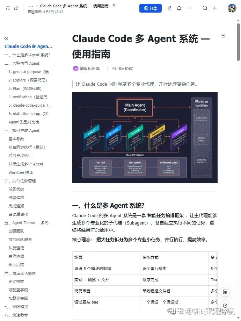Select outline title Claude Code 多 Agen...
241x321 pixels.
(x=28, y=47)
